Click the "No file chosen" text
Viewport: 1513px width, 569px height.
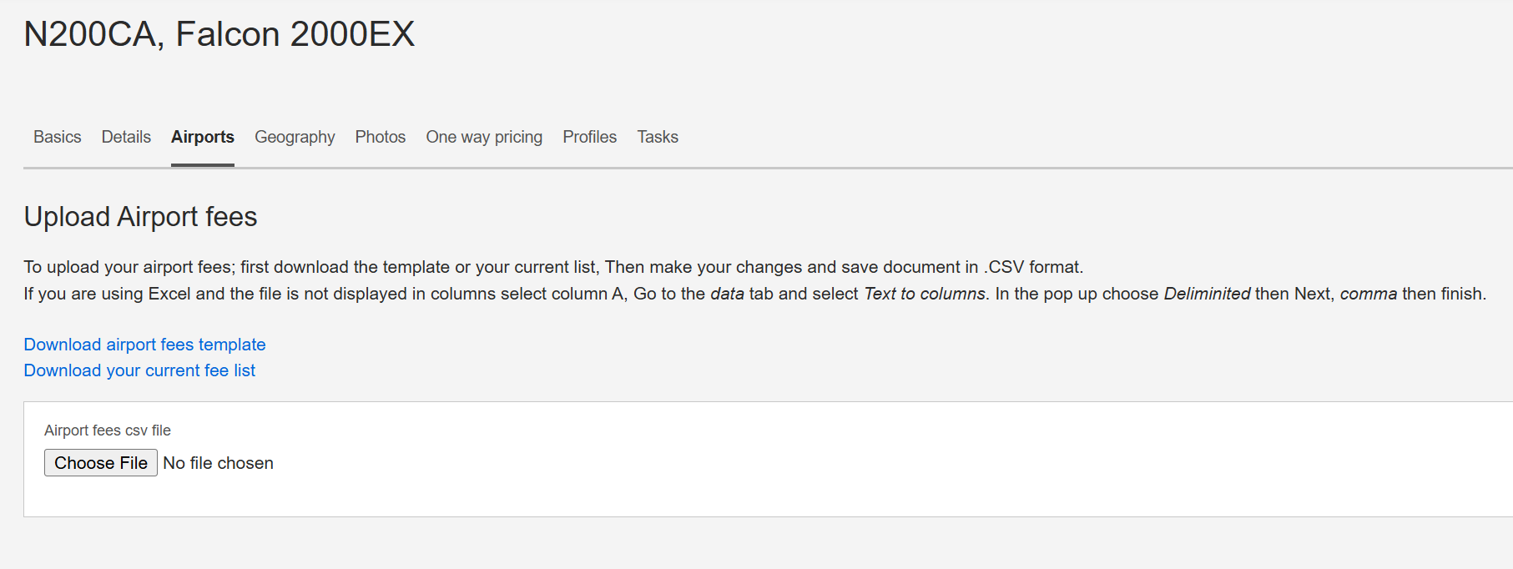coord(219,463)
